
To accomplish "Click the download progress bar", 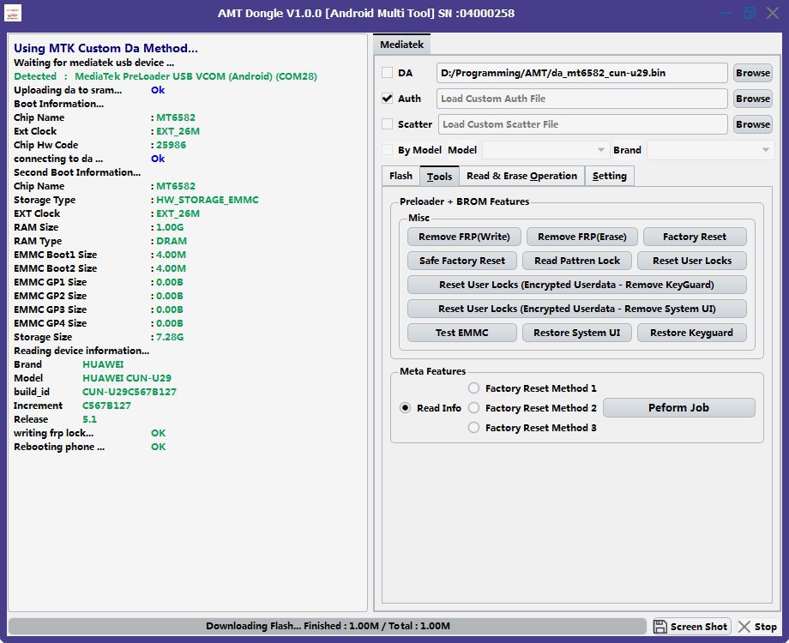I will pyautogui.click(x=328, y=626).
